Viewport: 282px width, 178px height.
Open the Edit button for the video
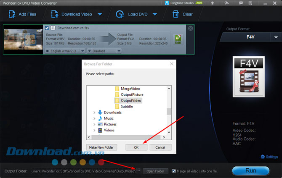[x=178, y=39]
